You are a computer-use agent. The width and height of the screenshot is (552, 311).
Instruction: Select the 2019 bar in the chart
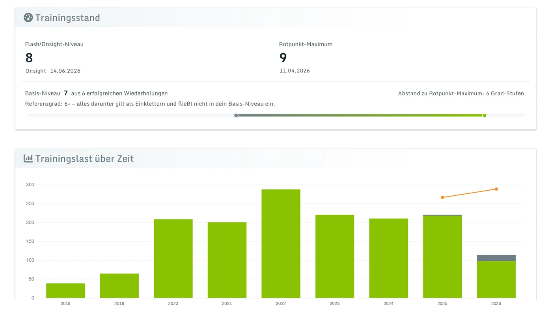(x=119, y=286)
